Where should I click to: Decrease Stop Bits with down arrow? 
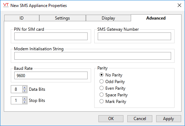[x=24, y=102]
